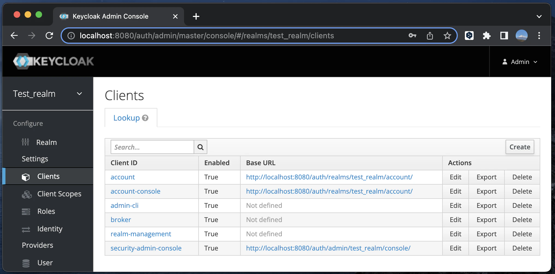Open the security-admin-console Base URL link
The image size is (555, 274).
pyautogui.click(x=328, y=248)
